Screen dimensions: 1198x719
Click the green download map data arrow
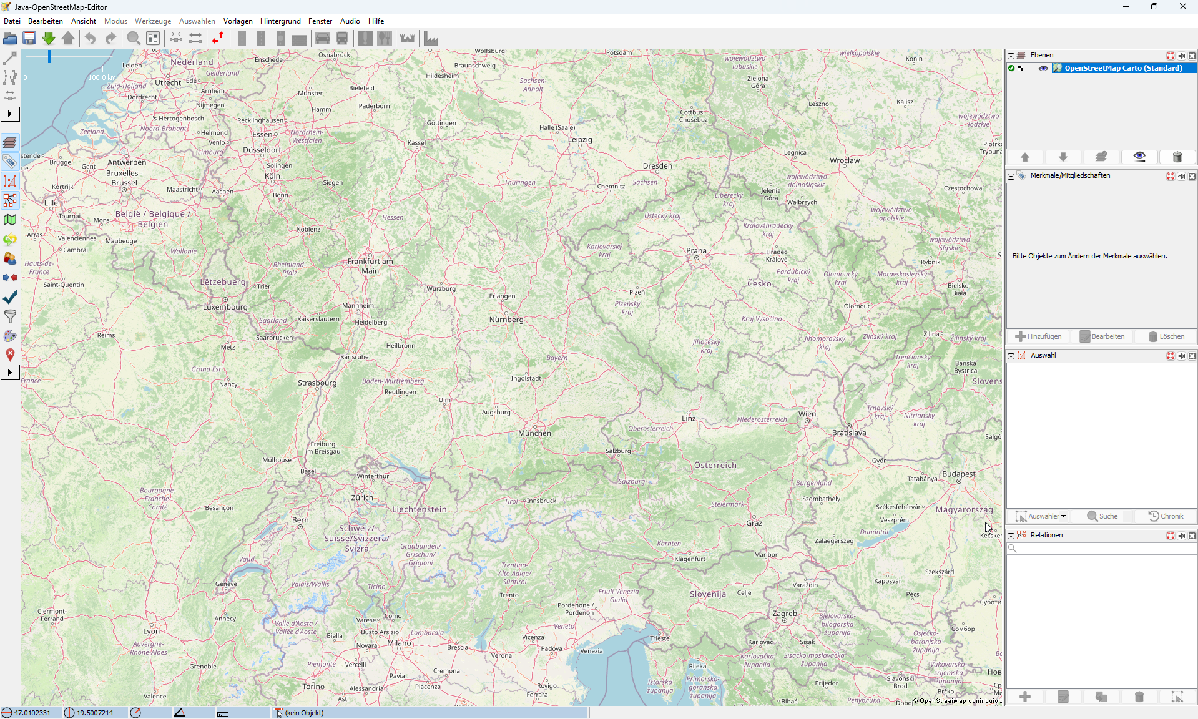(49, 39)
